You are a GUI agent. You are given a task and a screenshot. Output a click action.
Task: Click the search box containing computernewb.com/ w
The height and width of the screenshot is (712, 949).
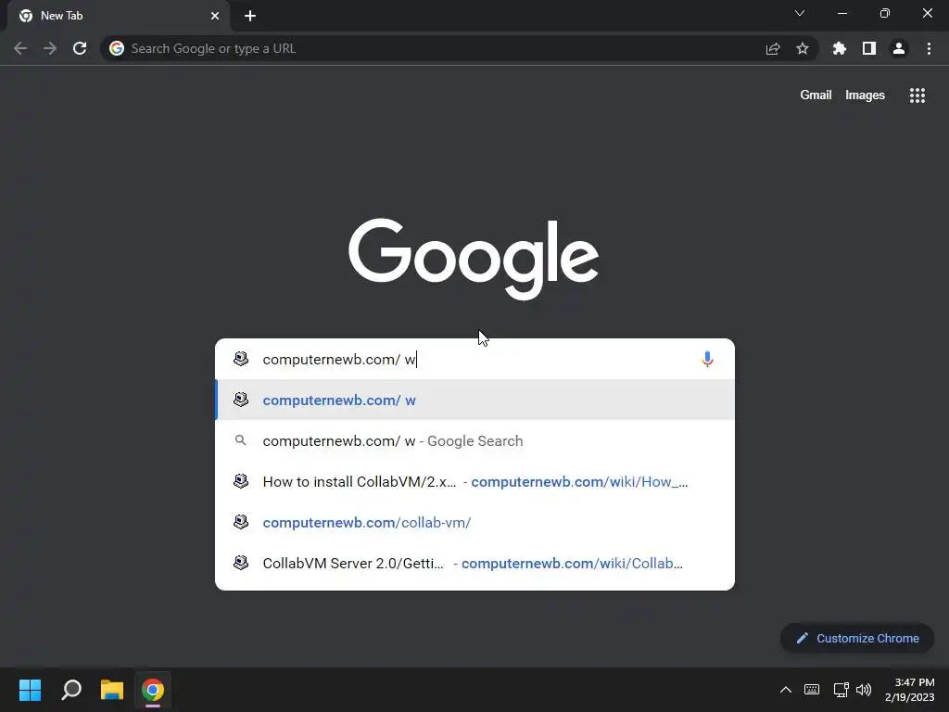click(x=475, y=359)
